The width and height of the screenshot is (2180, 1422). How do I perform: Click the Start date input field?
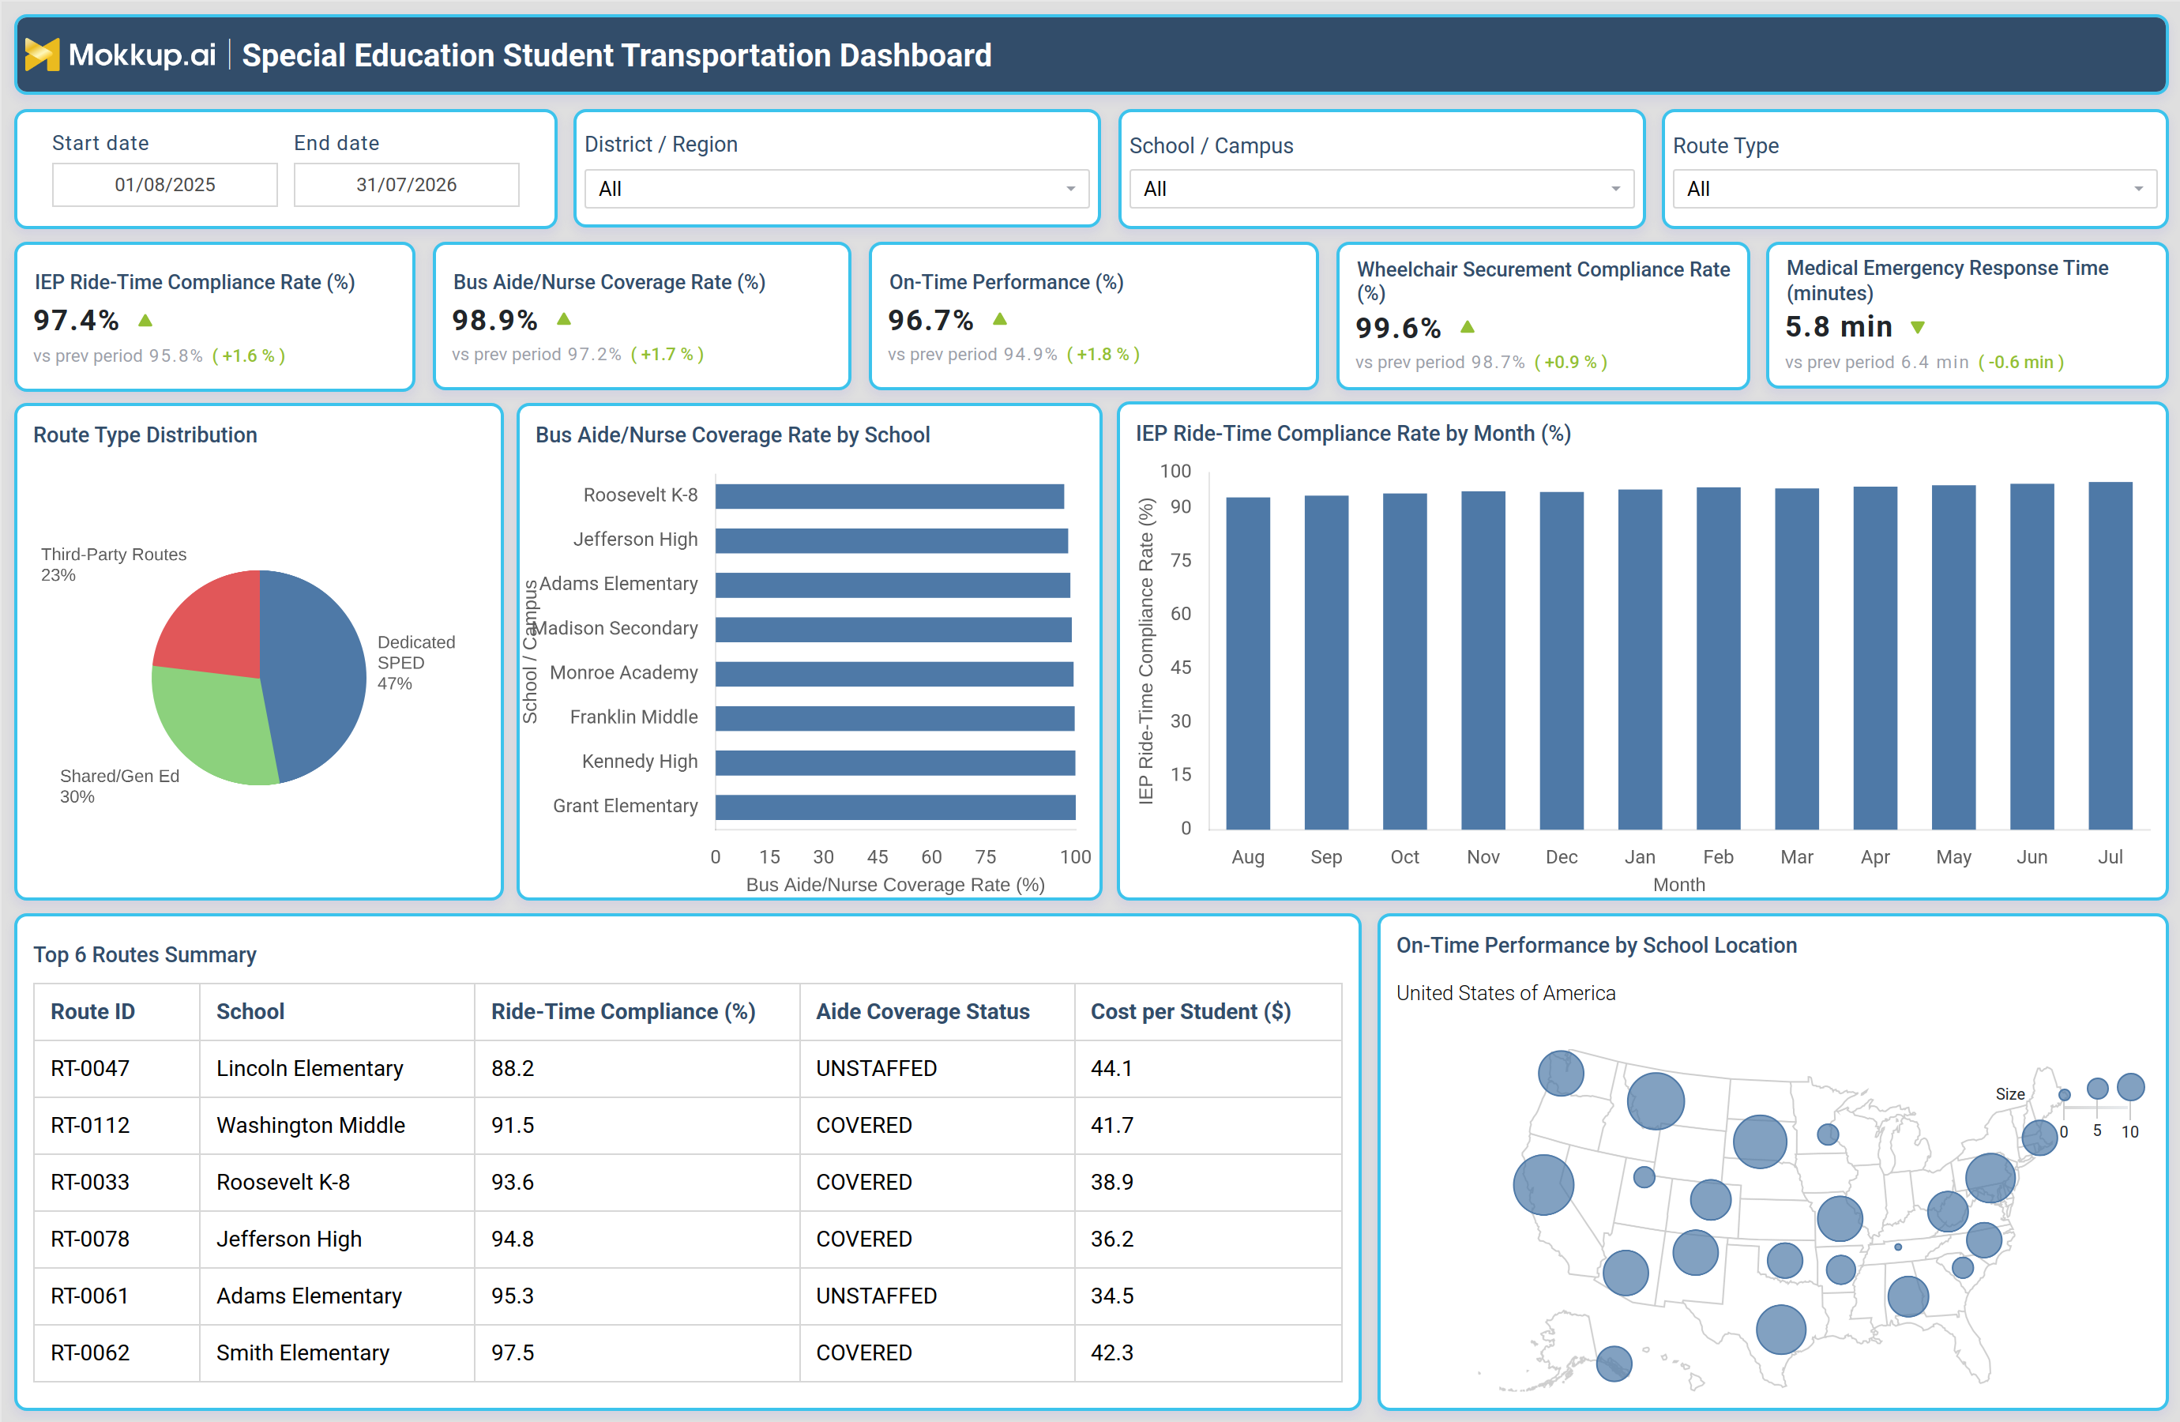(165, 185)
